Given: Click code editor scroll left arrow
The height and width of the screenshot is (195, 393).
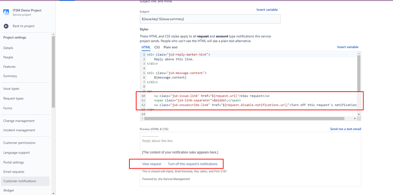Looking at the screenshot, I should pos(142,118).
